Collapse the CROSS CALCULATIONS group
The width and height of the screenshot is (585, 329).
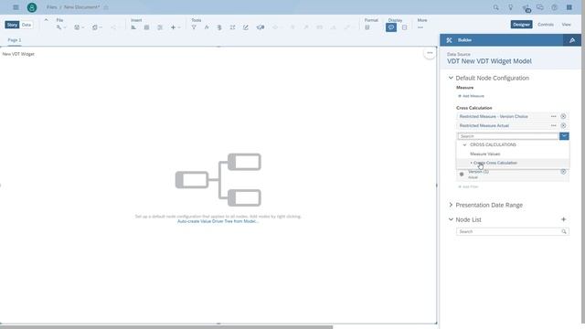pyautogui.click(x=464, y=144)
